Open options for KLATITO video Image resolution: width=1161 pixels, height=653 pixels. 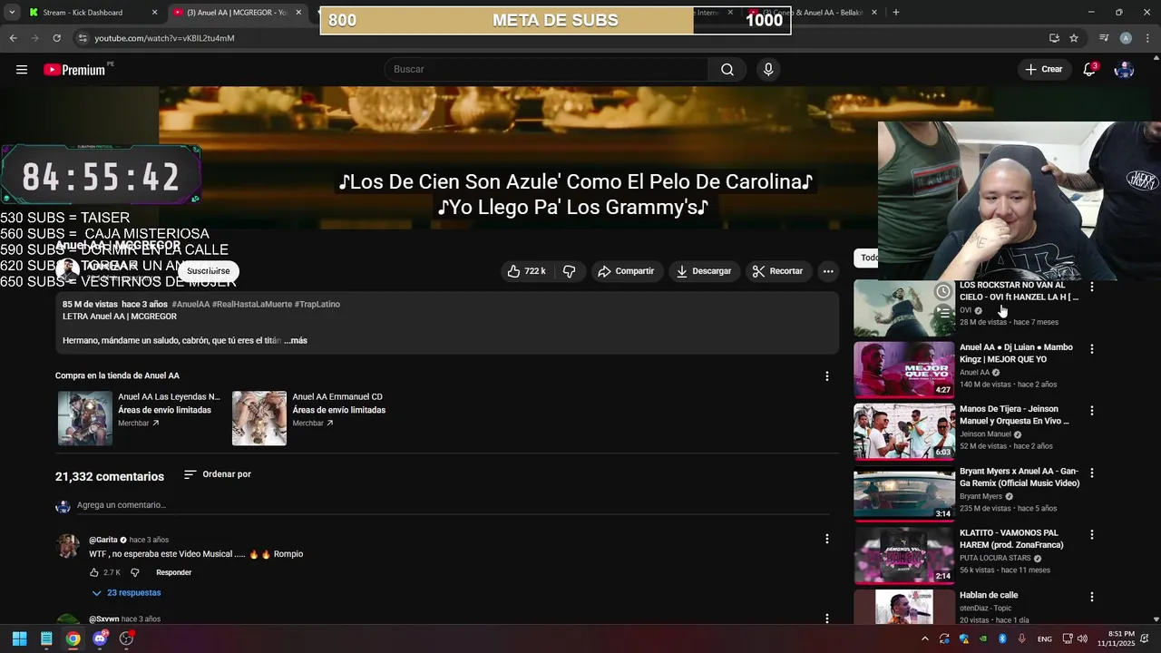tap(1091, 534)
